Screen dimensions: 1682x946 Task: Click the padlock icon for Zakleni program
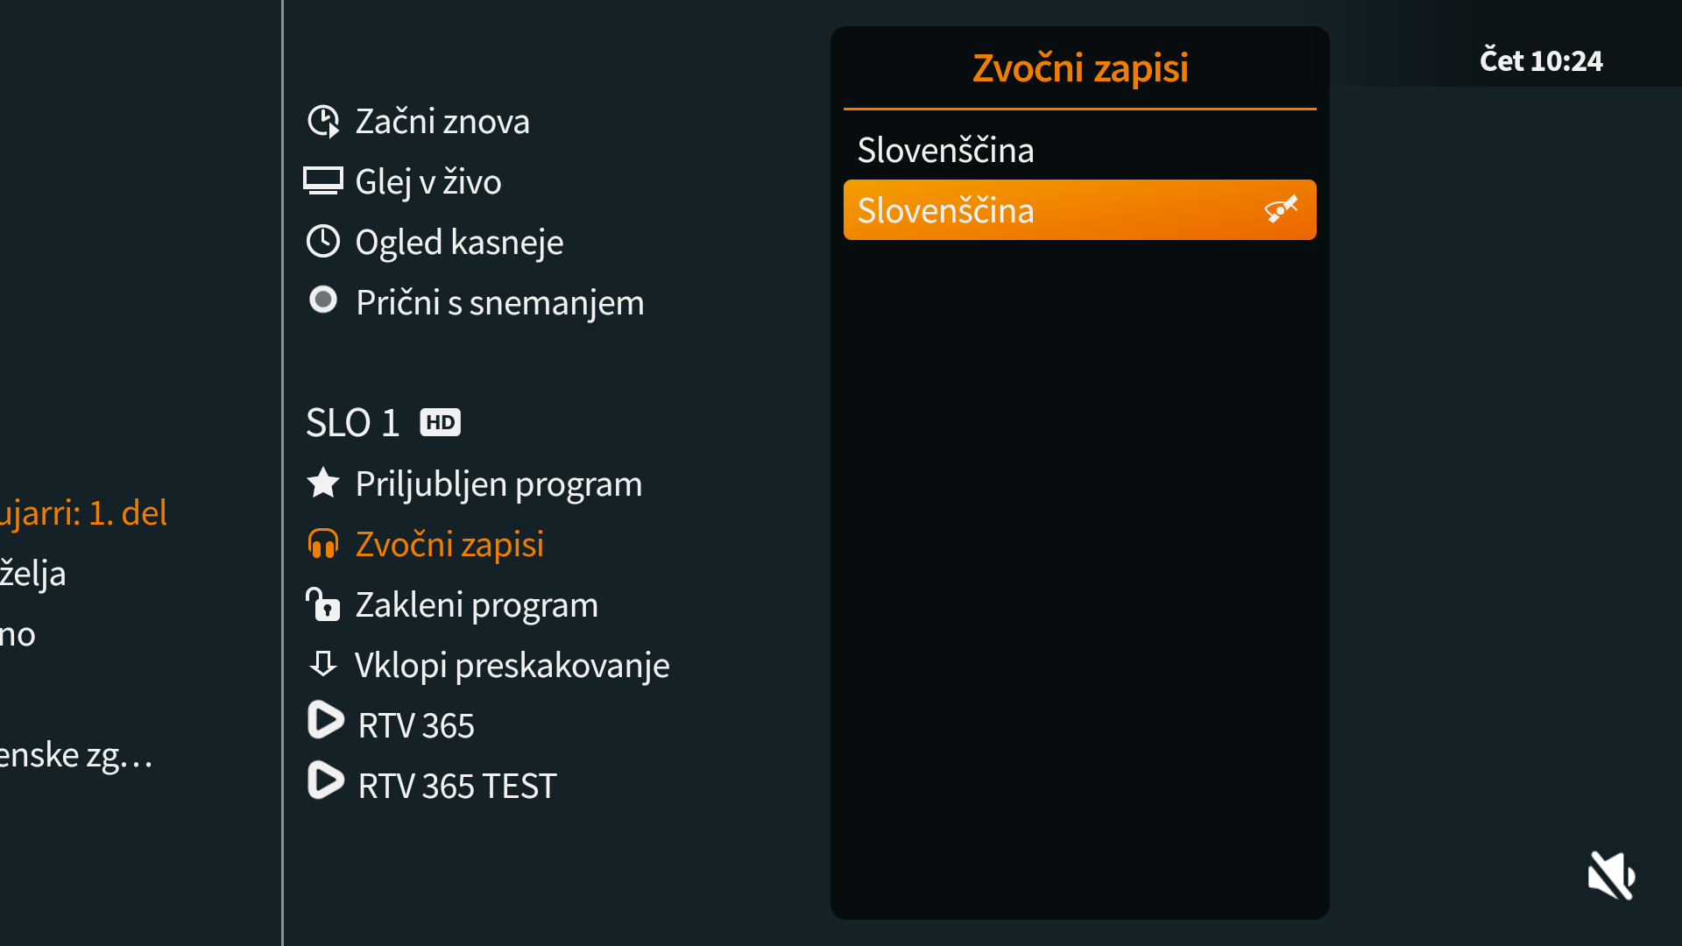click(x=323, y=604)
